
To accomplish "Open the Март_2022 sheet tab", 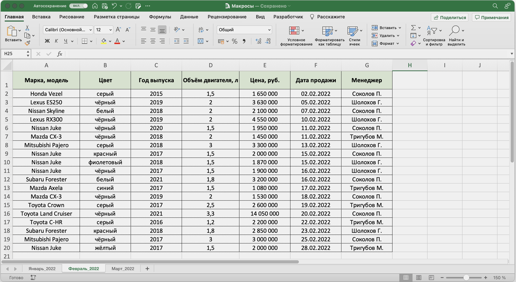I will tap(123, 269).
